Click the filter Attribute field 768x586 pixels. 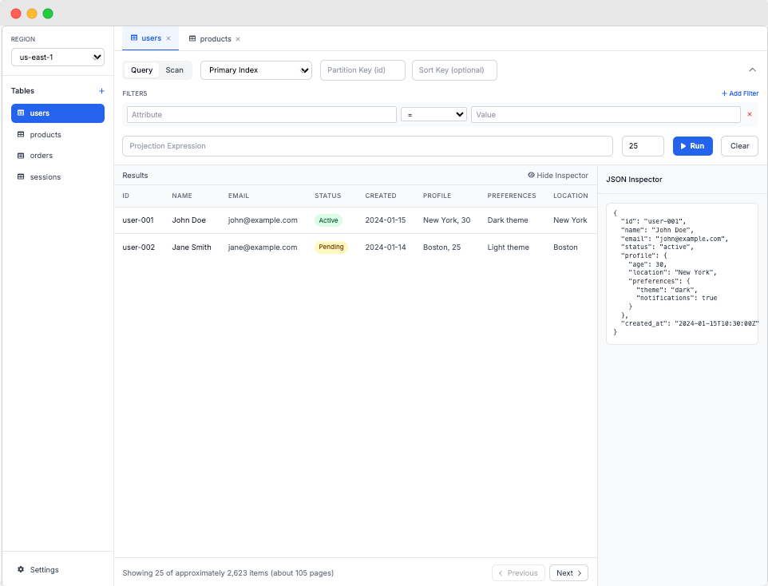(262, 115)
